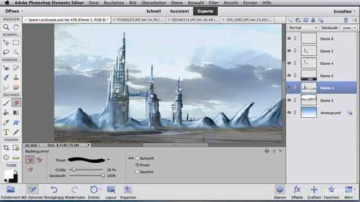
Task: Select the Smart Brush tool
Action: (6, 77)
